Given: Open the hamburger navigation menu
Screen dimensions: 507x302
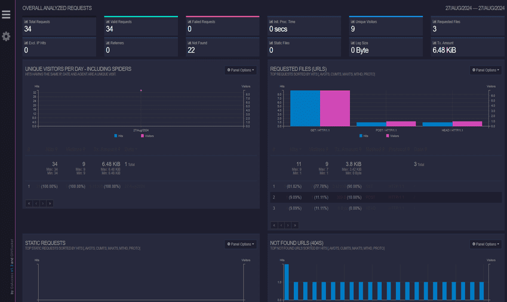Looking at the screenshot, I should (6, 15).
